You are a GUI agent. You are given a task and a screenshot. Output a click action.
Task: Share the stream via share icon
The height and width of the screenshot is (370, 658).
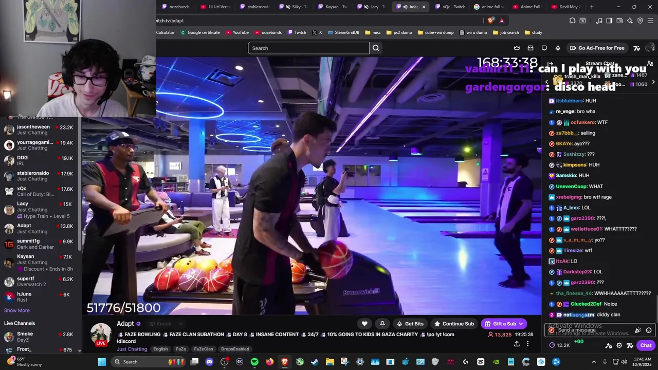click(517, 344)
